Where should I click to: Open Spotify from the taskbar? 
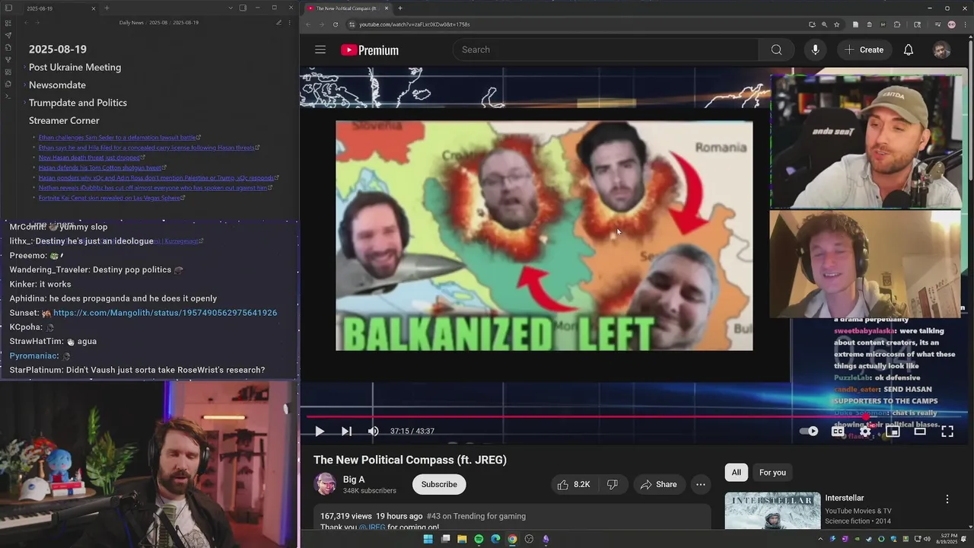coord(479,539)
